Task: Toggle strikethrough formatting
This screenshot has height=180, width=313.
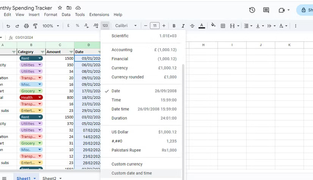Action: point(192,26)
